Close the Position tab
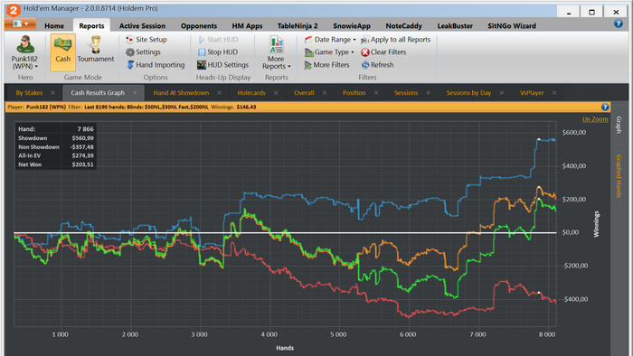The height and width of the screenshot is (356, 633). pyautogui.click(x=376, y=93)
